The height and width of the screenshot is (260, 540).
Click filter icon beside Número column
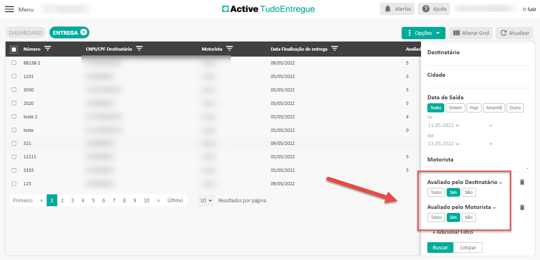tap(48, 49)
